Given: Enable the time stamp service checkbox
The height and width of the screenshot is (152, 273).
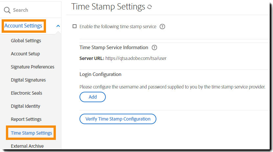Looking at the screenshot, I should 75,27.
